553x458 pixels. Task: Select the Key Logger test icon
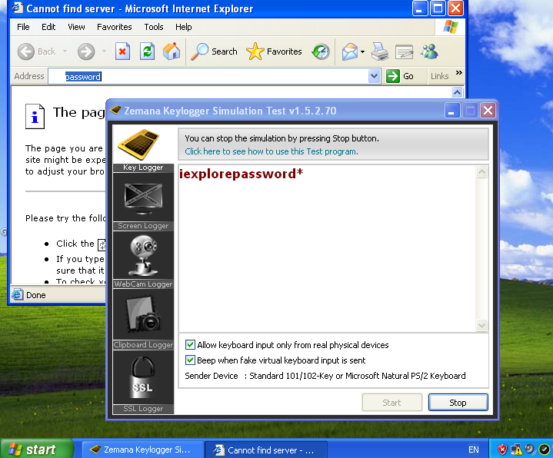pyautogui.click(x=139, y=144)
